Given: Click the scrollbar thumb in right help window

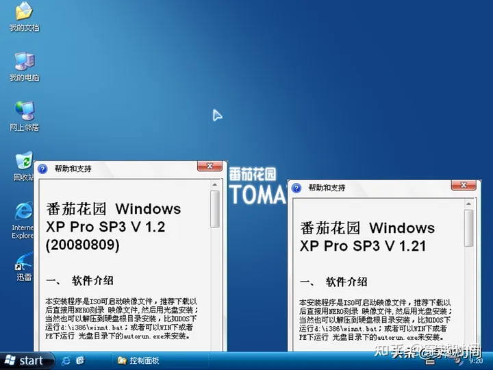Looking at the screenshot, I should tap(469, 228).
